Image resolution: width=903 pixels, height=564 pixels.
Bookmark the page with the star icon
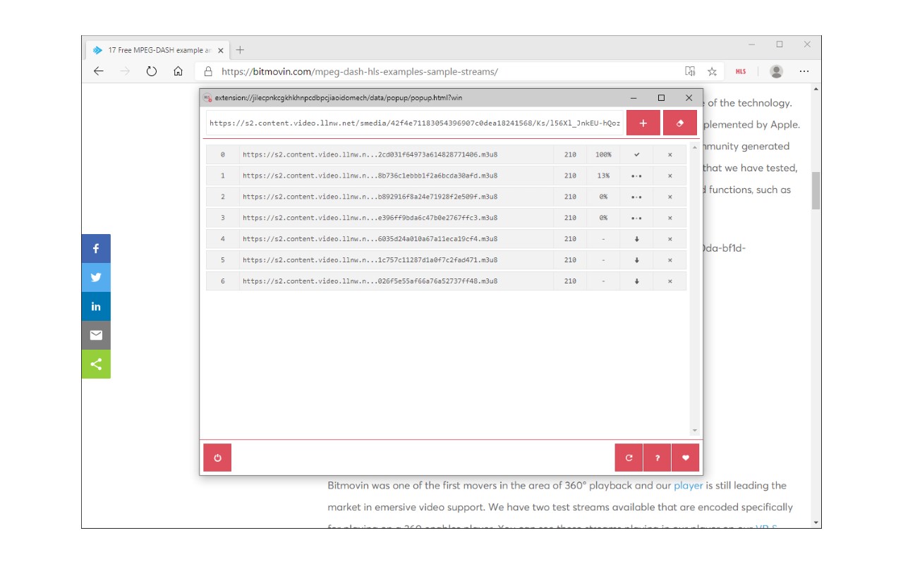pyautogui.click(x=712, y=71)
